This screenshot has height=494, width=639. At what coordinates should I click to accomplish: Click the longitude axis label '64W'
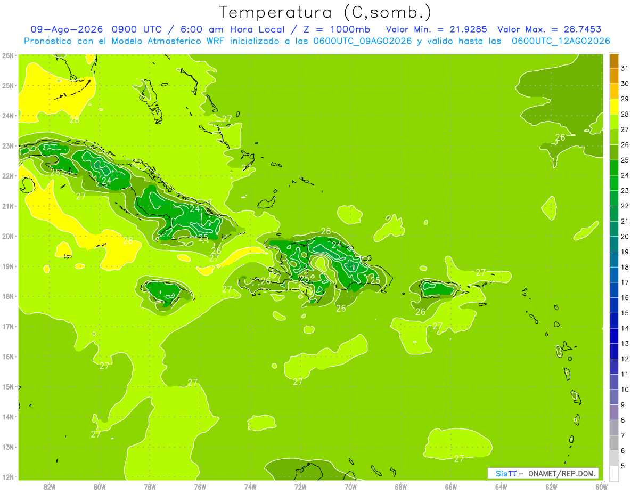[x=501, y=487]
